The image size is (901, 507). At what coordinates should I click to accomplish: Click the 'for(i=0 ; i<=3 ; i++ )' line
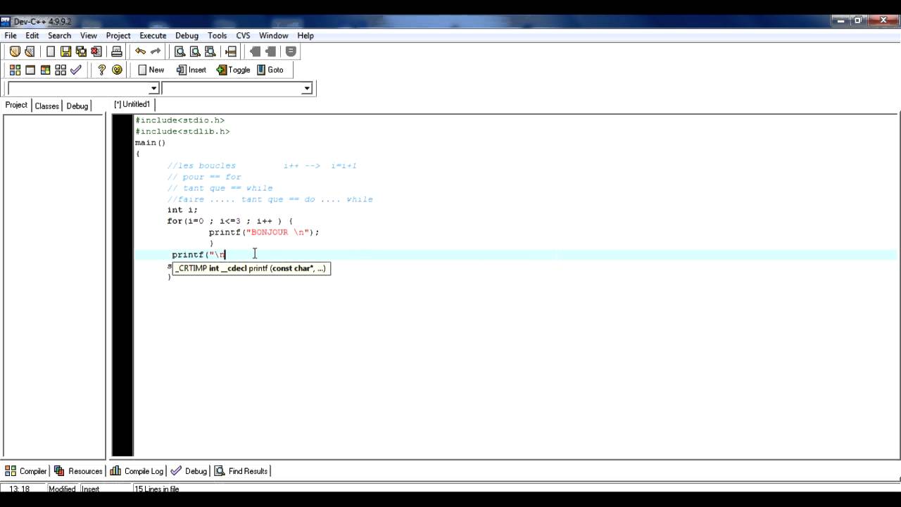pos(230,221)
